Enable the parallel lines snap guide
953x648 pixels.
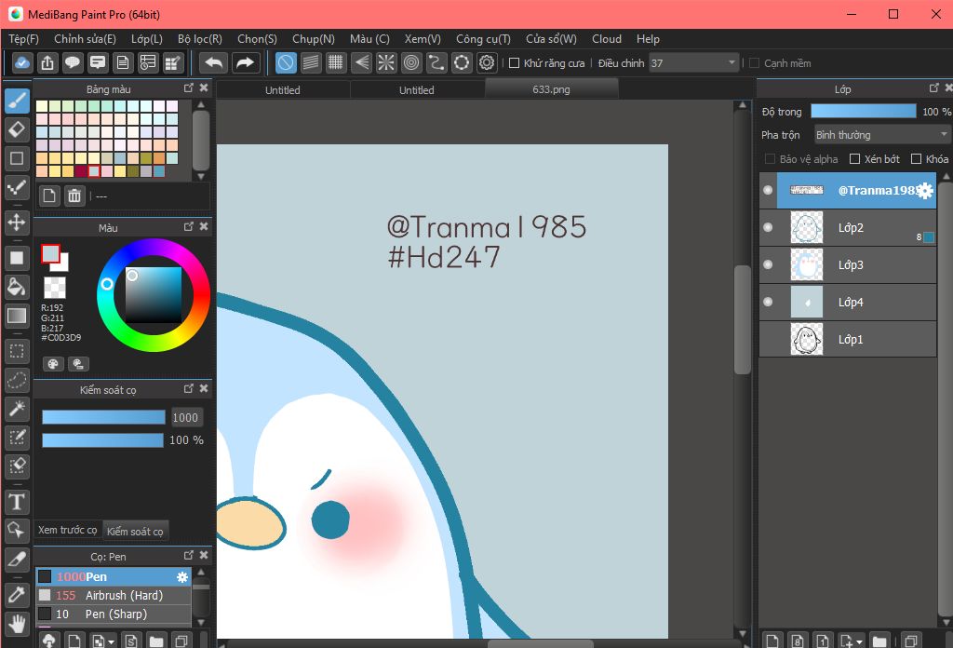point(311,62)
